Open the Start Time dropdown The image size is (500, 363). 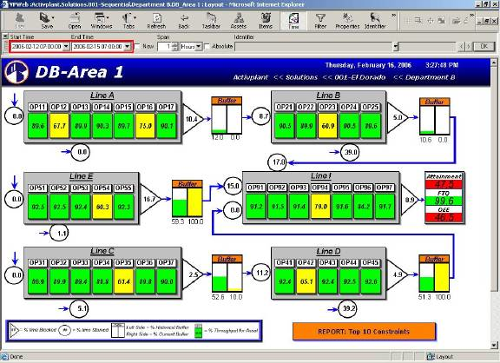(x=66, y=47)
